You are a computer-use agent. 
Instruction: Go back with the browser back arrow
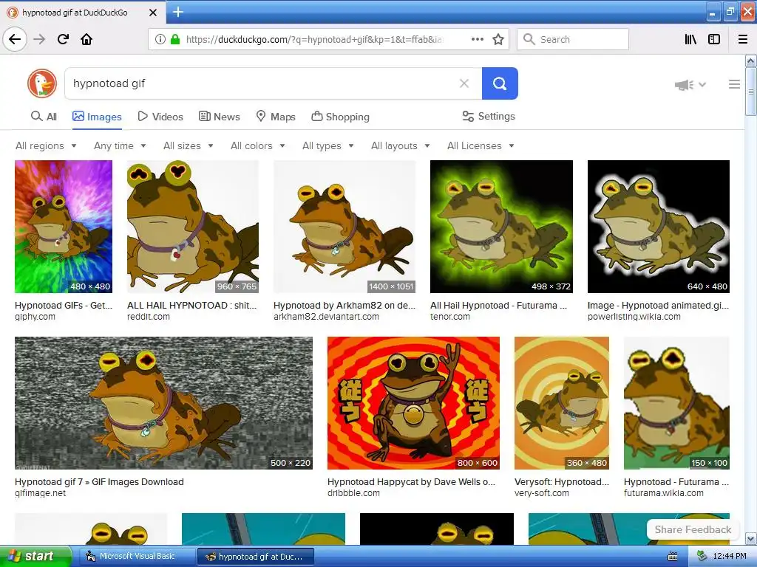click(15, 39)
